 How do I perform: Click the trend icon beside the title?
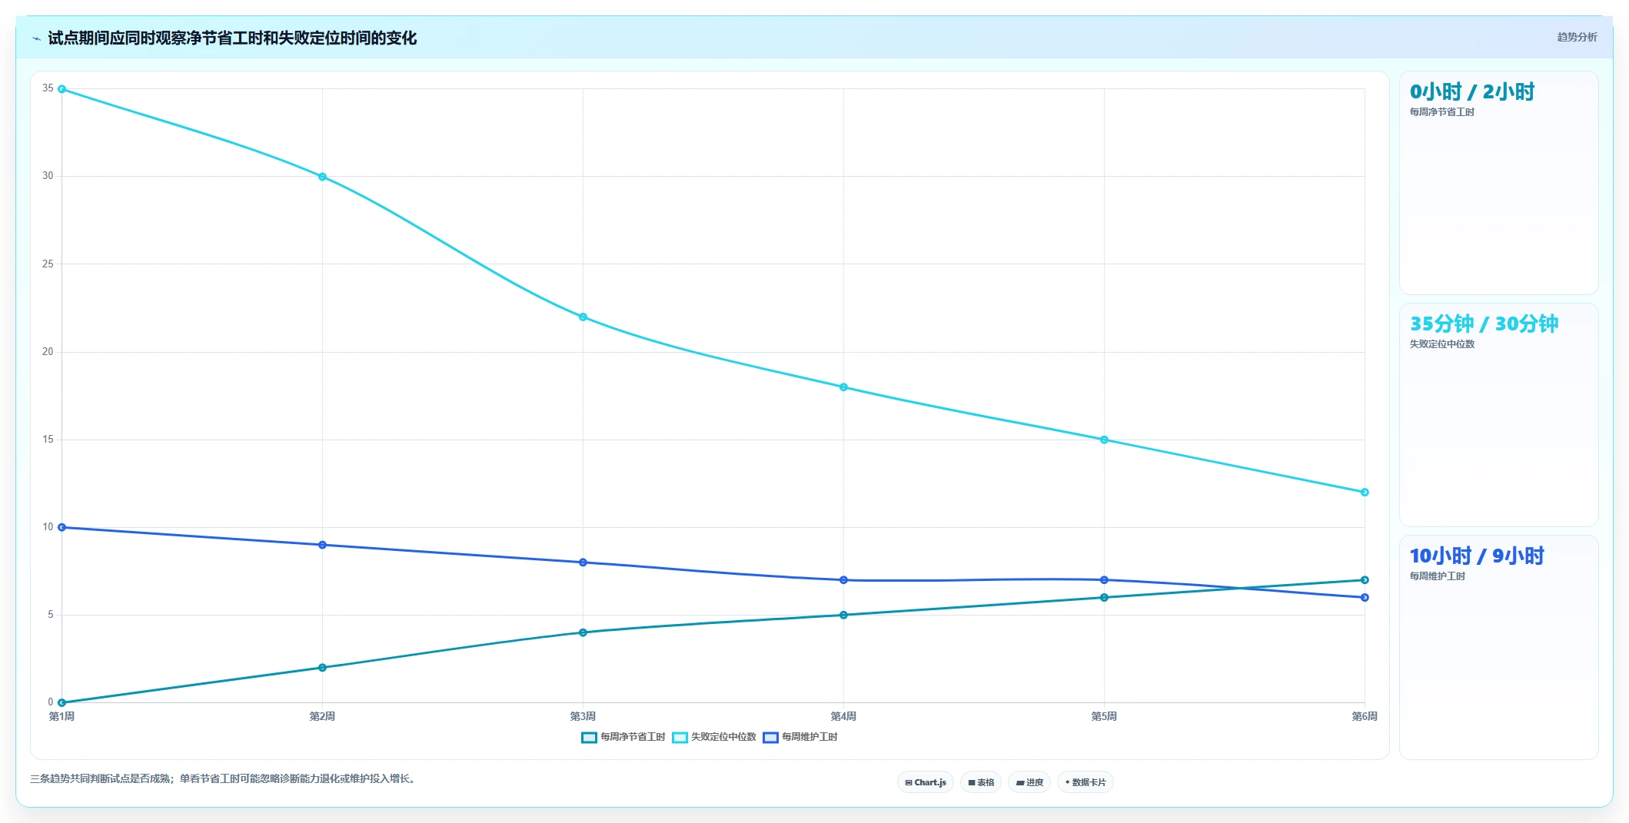point(36,38)
